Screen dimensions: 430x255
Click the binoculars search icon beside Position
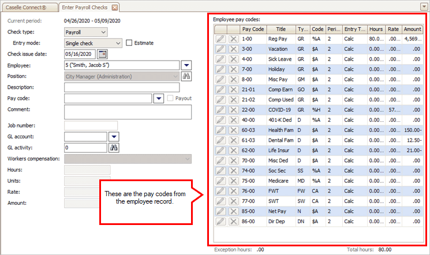[186, 76]
